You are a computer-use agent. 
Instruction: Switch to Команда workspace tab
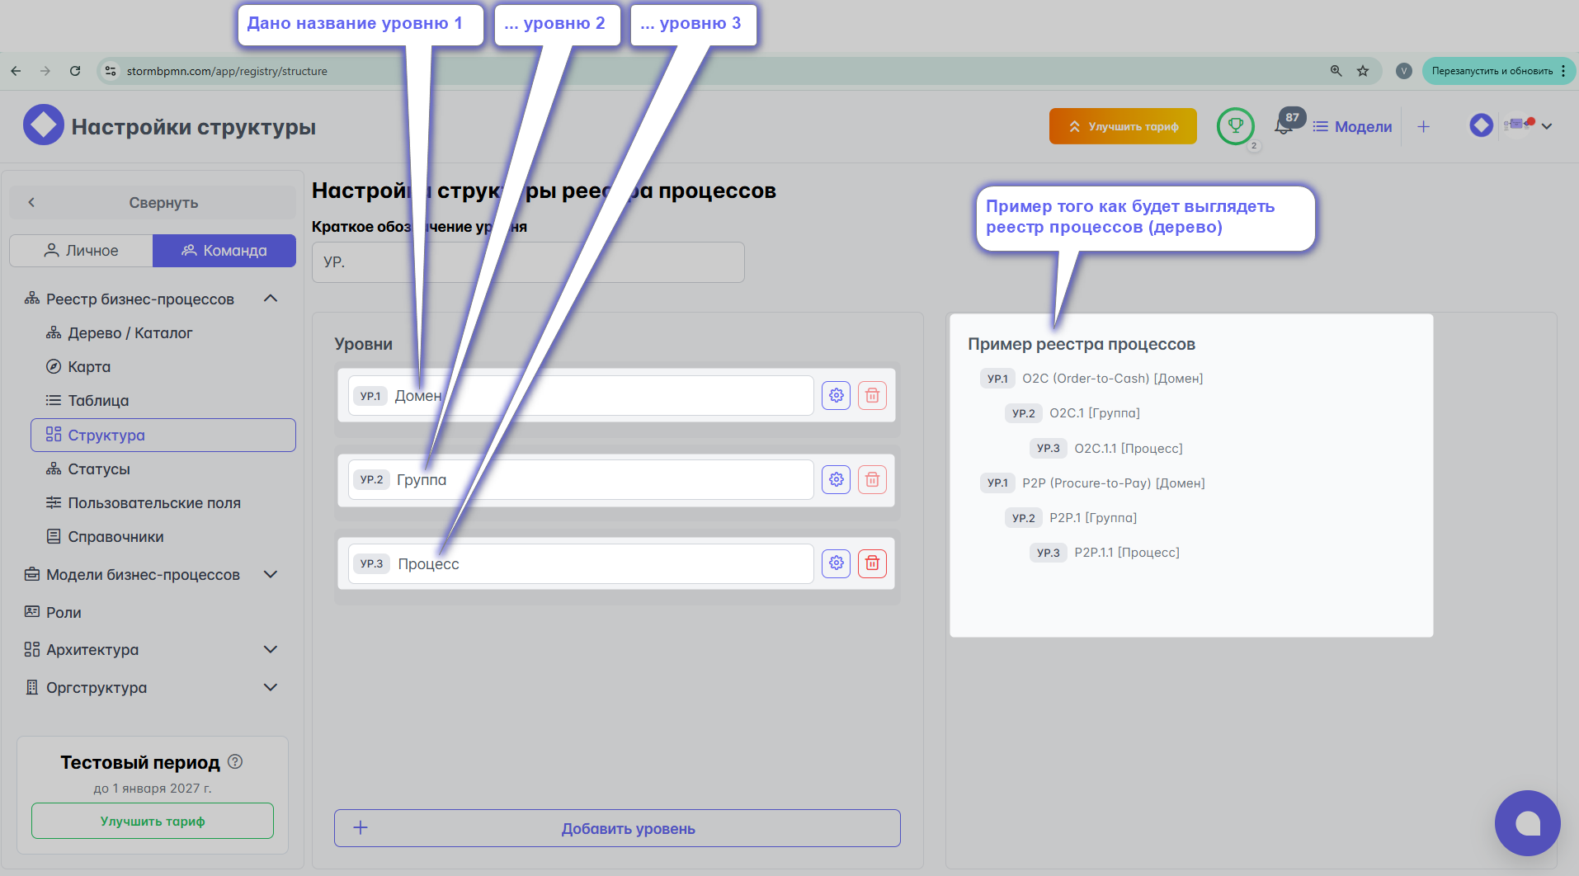[224, 251]
